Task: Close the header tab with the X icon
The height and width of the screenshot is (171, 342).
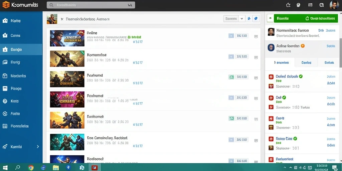Action: (x=62, y=19)
